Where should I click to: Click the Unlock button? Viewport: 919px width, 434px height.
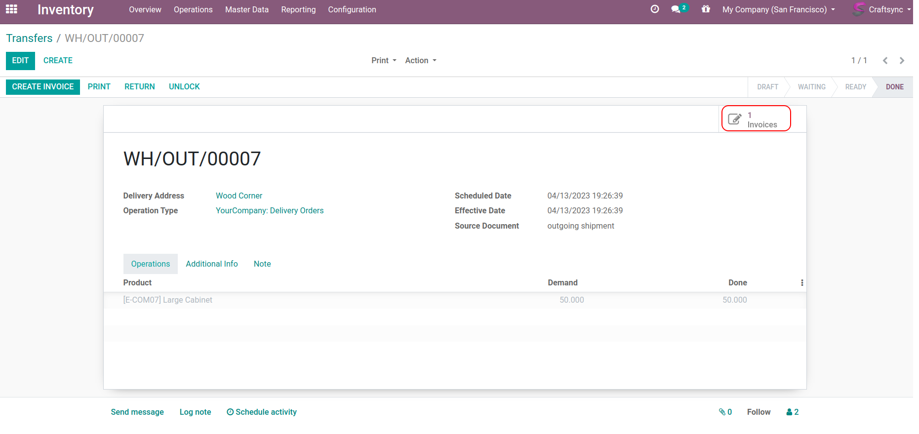tap(184, 87)
